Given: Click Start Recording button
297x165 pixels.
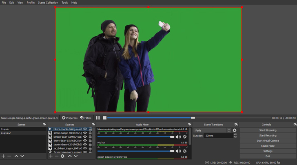Looking at the screenshot, I should tap(268, 136).
